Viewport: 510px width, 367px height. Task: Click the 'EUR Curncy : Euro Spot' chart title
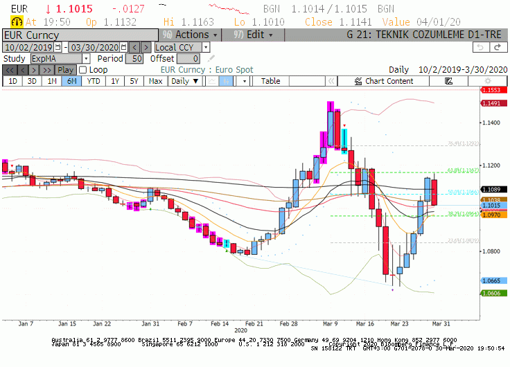pos(207,69)
